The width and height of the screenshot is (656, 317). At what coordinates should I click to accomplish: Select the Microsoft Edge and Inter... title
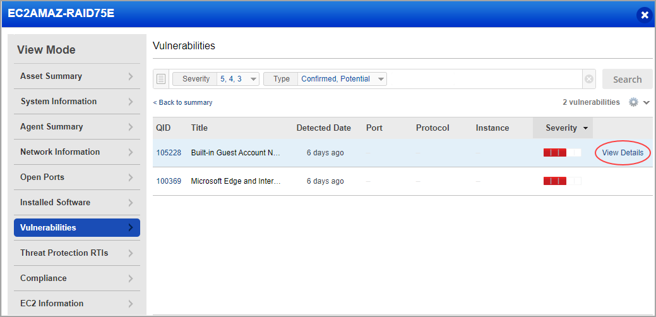236,181
